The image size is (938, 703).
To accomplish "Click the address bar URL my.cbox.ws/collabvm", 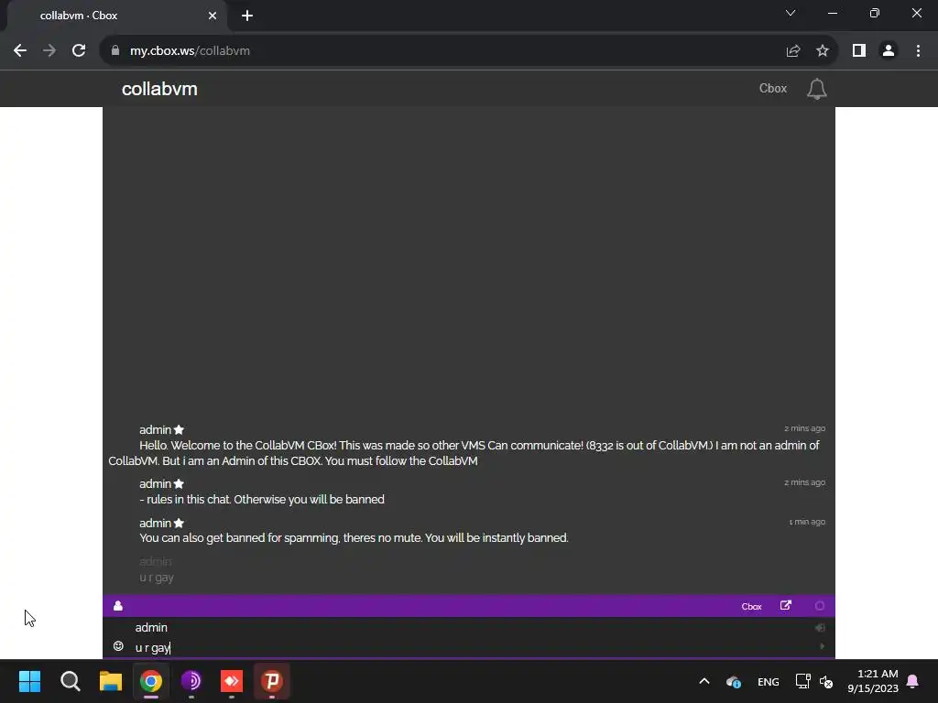I will pos(190,51).
